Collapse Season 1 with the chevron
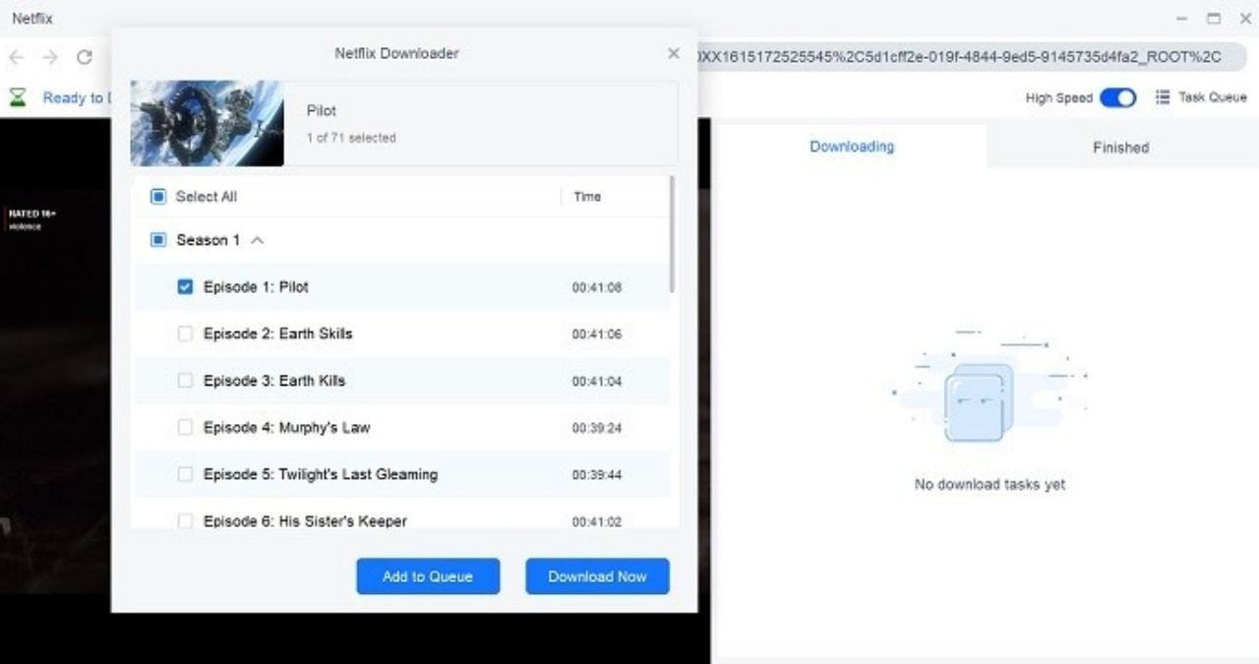1259x664 pixels. tap(257, 240)
